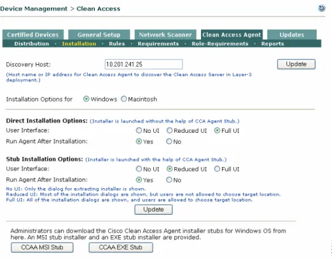Go to the Requirements subtab
This screenshot has height=279, width=332.
(158, 44)
